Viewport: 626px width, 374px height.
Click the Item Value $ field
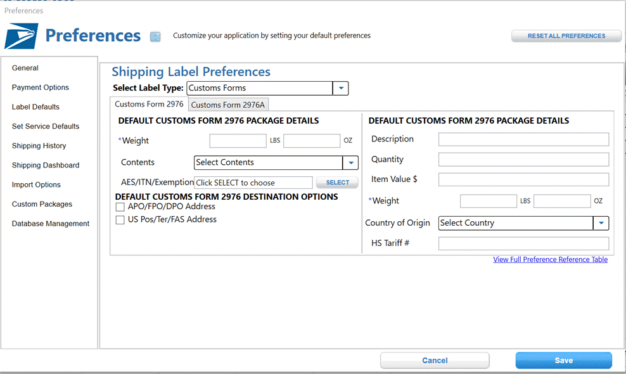point(523,179)
